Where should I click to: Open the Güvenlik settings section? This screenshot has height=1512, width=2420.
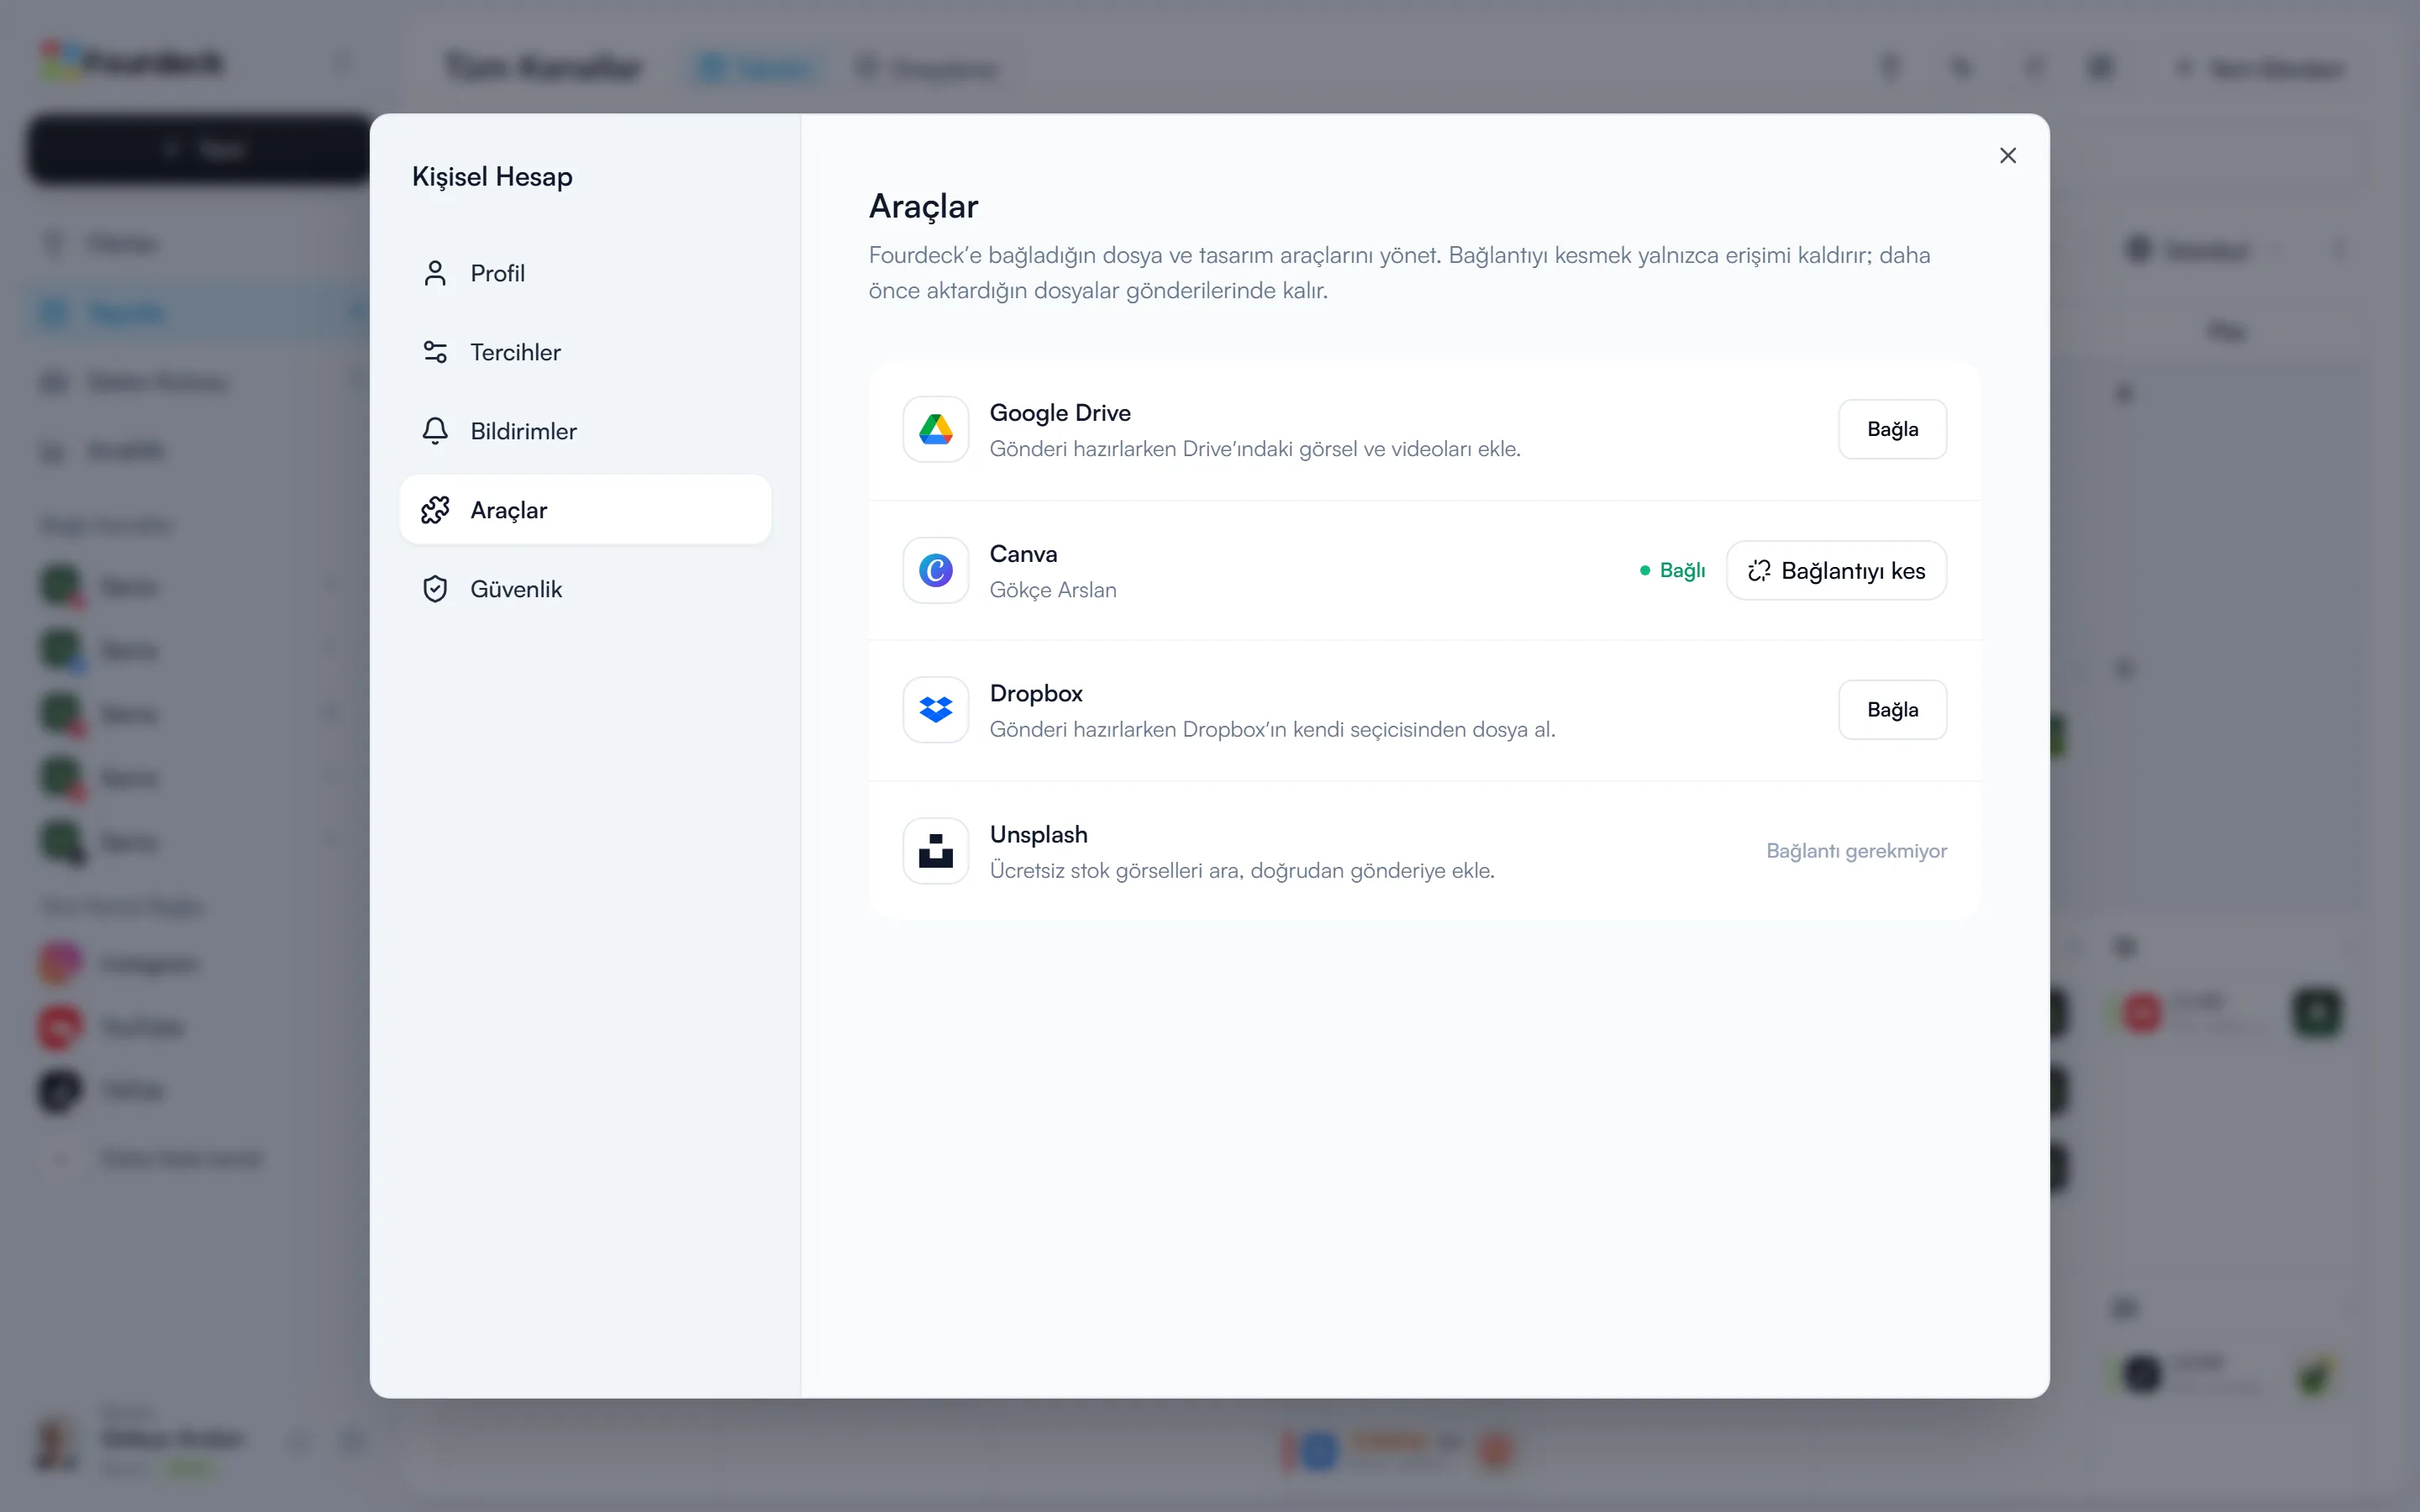[x=585, y=589]
